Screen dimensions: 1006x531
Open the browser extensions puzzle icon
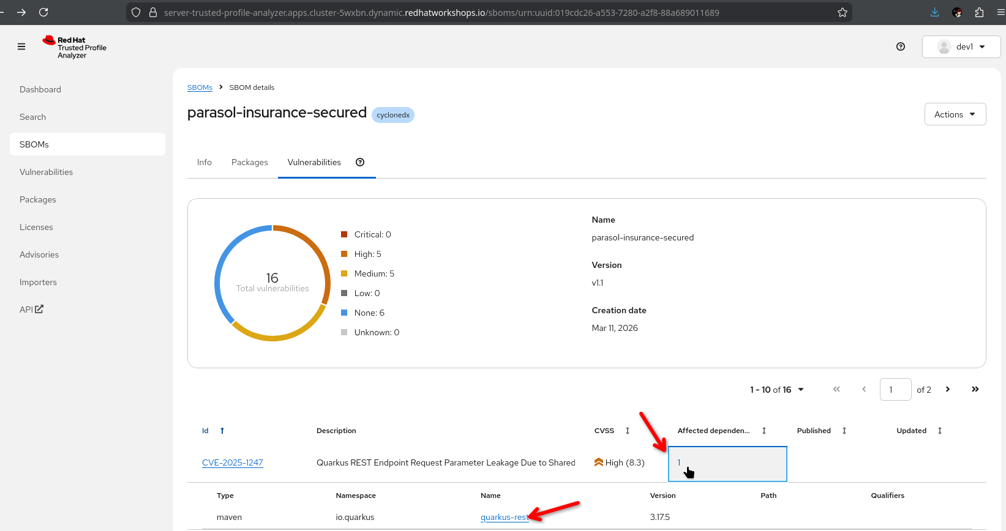pyautogui.click(x=979, y=12)
